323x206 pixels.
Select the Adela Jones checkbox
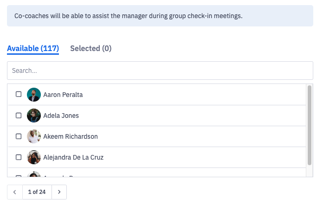(x=19, y=115)
